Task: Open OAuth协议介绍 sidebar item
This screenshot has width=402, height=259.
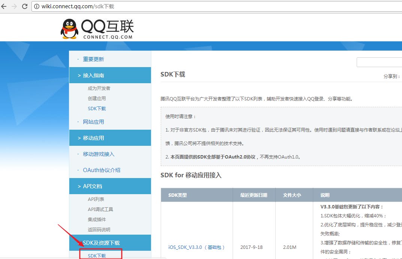Action: point(102,170)
